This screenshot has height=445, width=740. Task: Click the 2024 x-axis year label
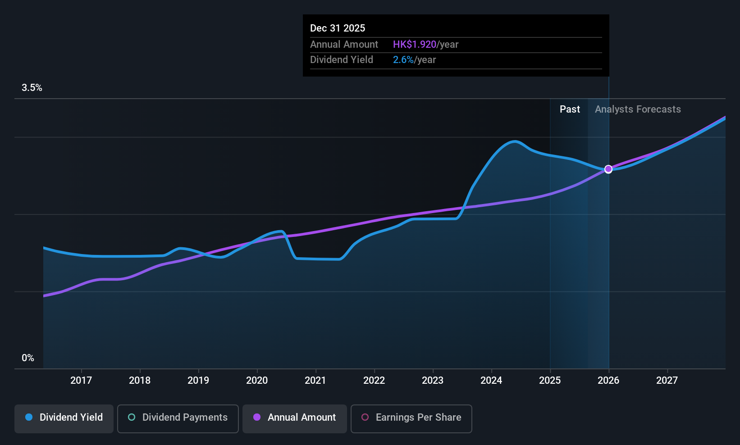click(x=491, y=380)
